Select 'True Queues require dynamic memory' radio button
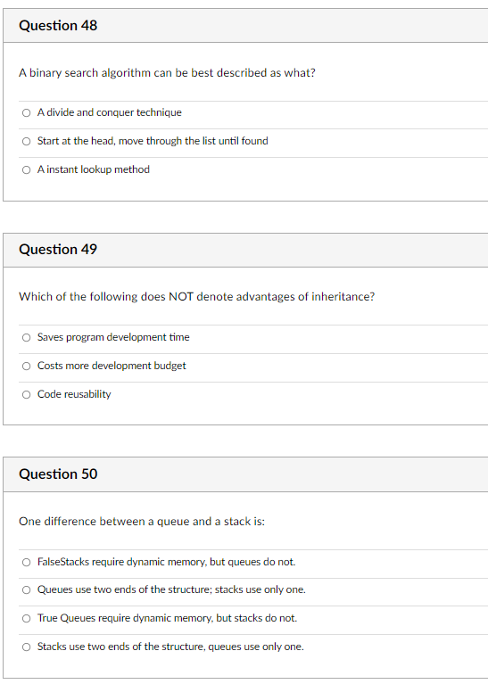Image resolution: width=488 pixels, height=684 pixels. coord(26,619)
